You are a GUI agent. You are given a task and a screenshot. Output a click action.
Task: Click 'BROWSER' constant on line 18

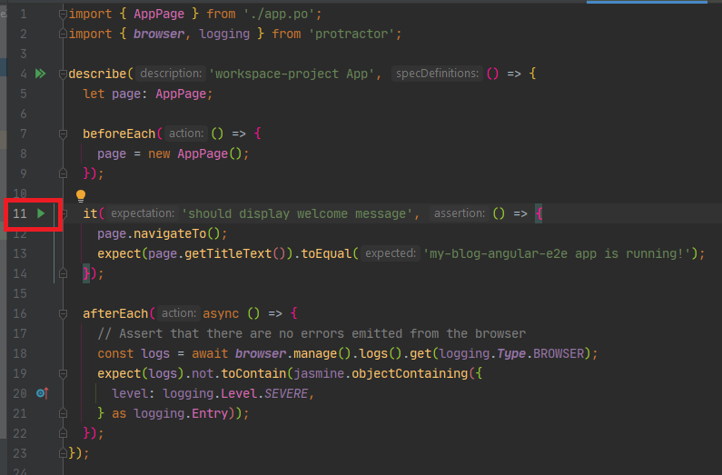coord(559,353)
